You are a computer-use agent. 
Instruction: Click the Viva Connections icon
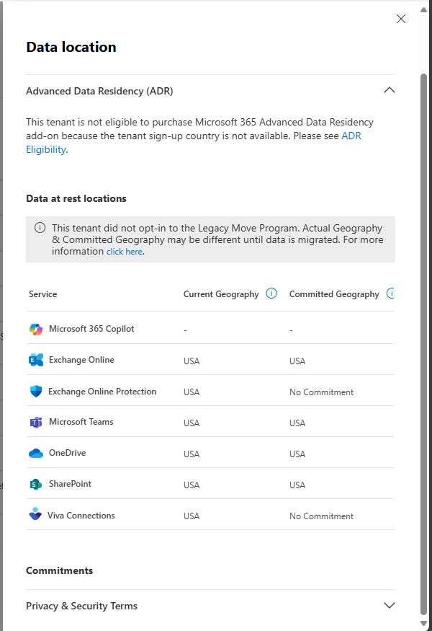click(35, 515)
